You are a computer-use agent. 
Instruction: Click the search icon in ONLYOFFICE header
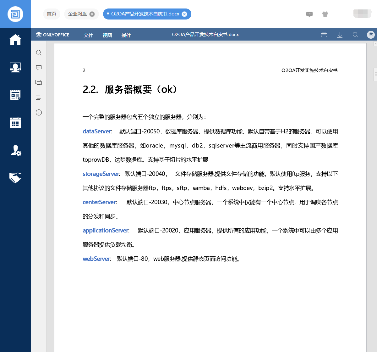[x=355, y=35]
